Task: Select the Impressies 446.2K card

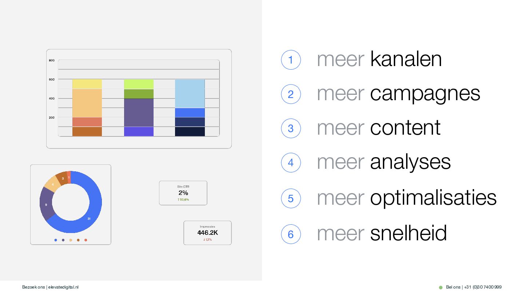Action: [x=207, y=233]
